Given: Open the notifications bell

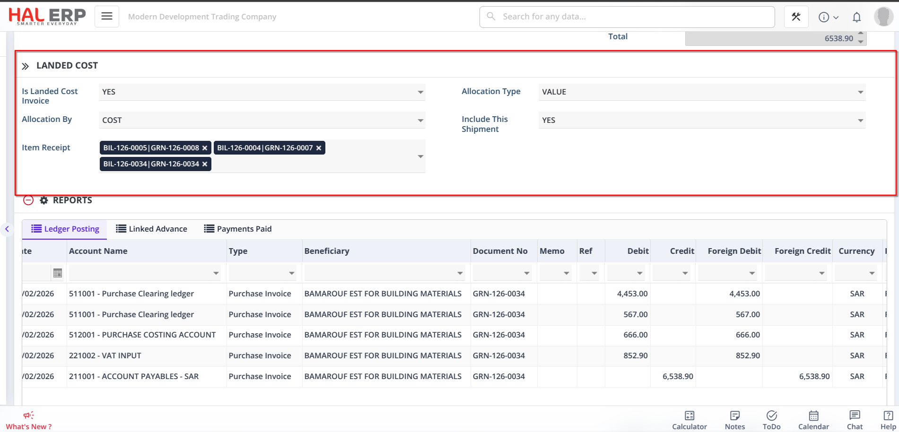Looking at the screenshot, I should [x=856, y=17].
